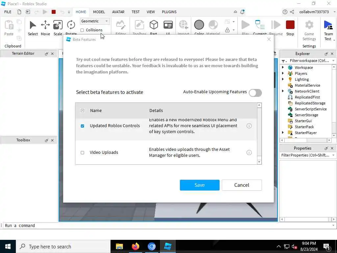Activate the Scale tool
Image resolution: width=337 pixels, height=253 pixels.
58,25
